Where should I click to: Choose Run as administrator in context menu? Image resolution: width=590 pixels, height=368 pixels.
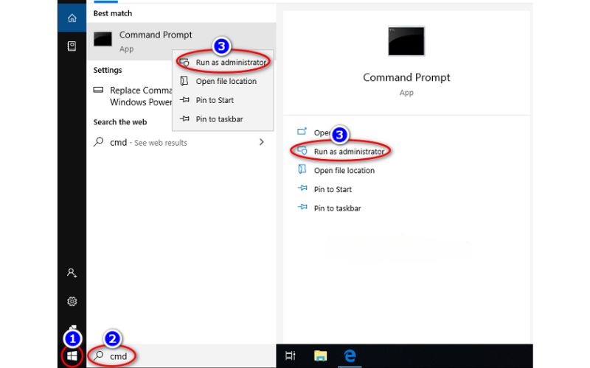(x=223, y=63)
